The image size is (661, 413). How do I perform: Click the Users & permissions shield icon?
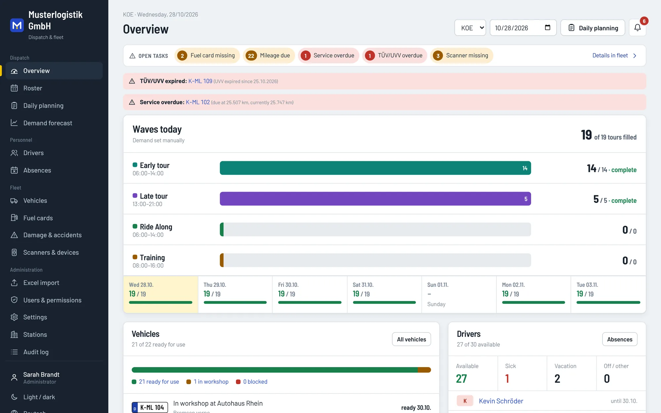pos(14,300)
